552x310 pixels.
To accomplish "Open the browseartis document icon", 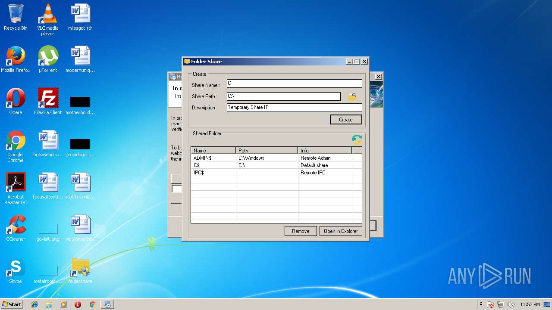I will coord(47,144).
